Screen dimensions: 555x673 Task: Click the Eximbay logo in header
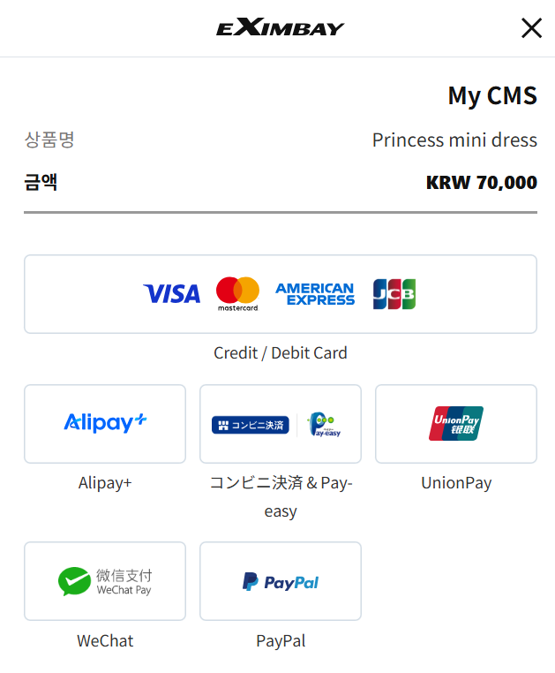click(x=281, y=27)
